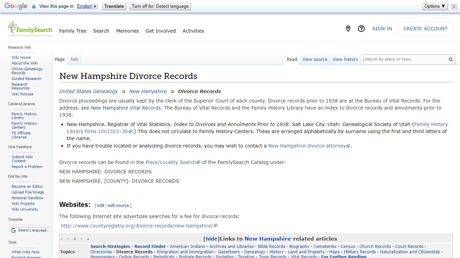Open the View source tab
The height and width of the screenshot is (258, 460).
315,59
